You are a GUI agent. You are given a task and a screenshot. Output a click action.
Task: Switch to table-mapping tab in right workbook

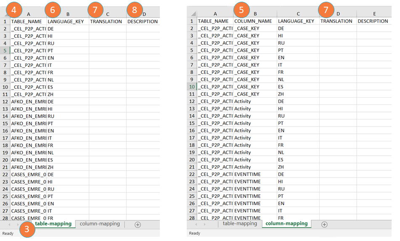click(x=240, y=224)
